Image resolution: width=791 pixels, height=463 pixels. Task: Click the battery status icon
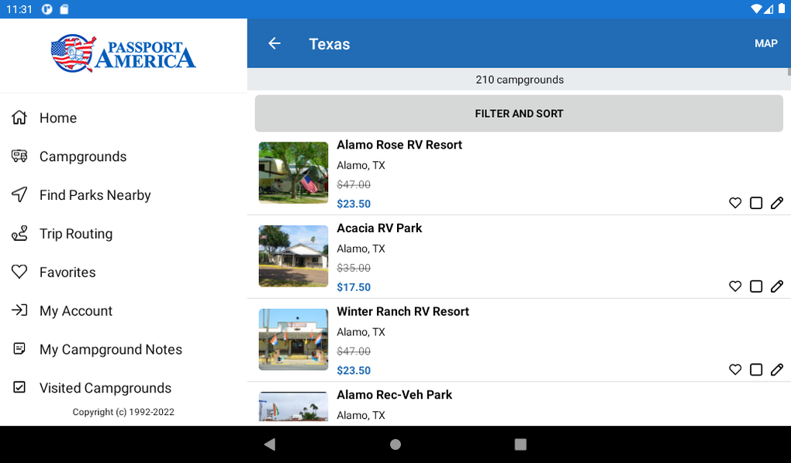pyautogui.click(x=782, y=9)
